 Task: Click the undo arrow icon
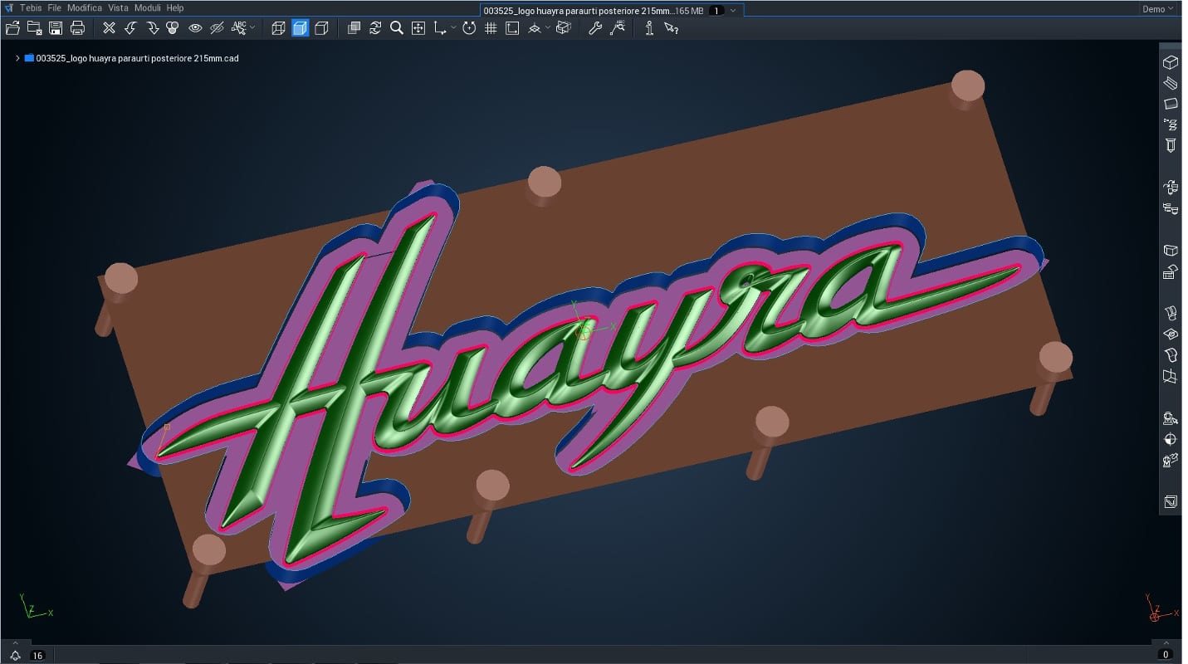(x=130, y=28)
